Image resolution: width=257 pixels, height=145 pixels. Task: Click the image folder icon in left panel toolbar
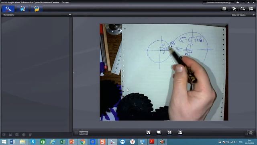tap(10, 135)
